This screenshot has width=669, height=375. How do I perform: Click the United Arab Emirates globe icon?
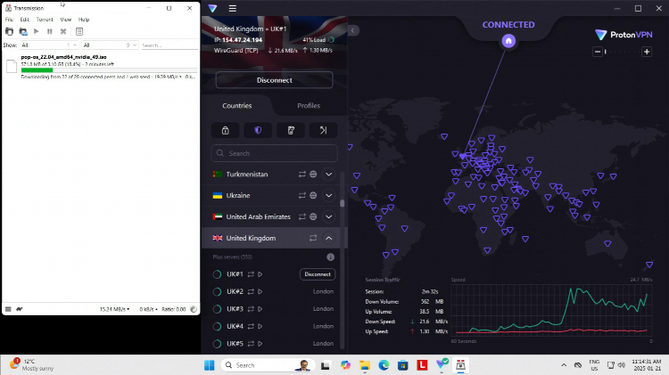[313, 217]
